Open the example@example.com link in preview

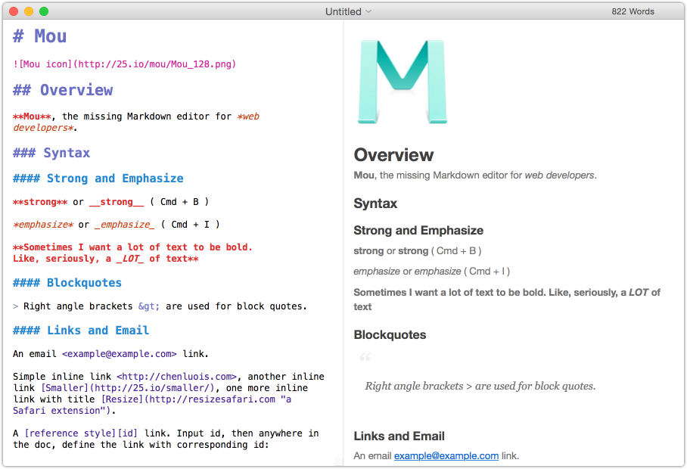click(x=446, y=456)
